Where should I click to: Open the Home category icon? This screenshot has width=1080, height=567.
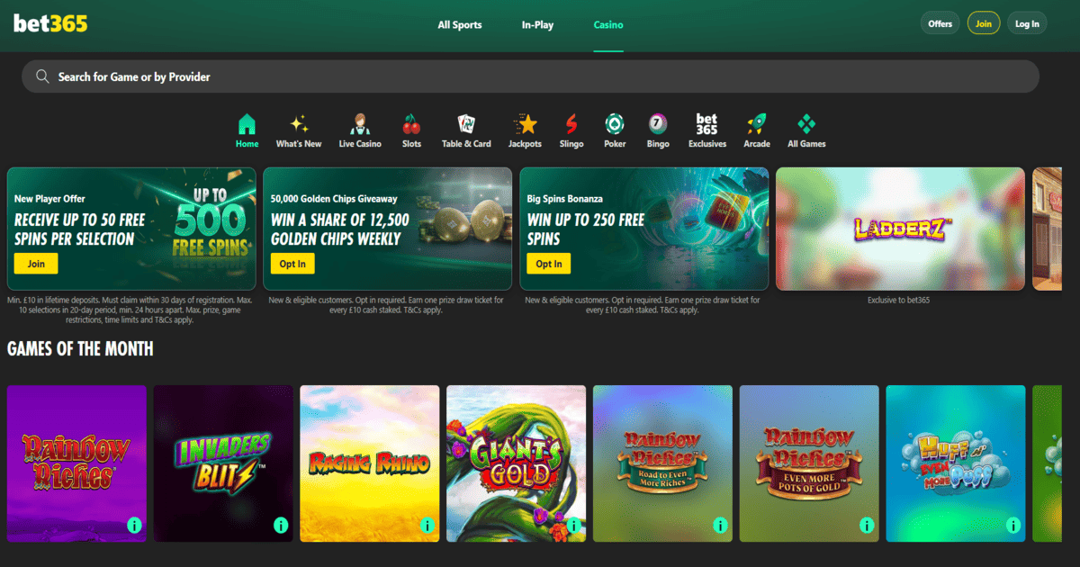pyautogui.click(x=247, y=124)
